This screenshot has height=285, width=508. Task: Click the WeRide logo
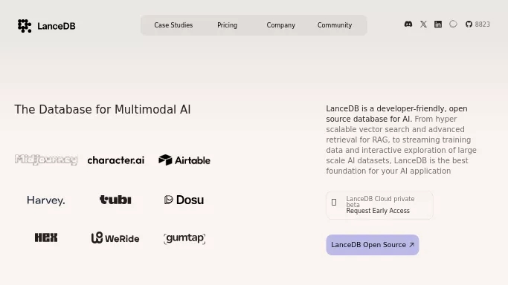pyautogui.click(x=115, y=237)
